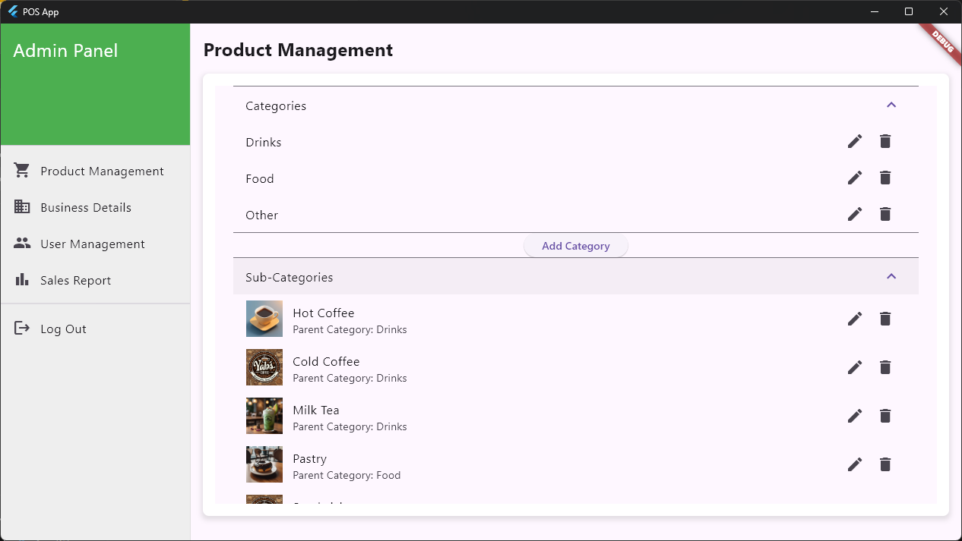Delete the Hot Coffee sub-category
Viewport: 962px width, 541px height.
pyautogui.click(x=885, y=319)
